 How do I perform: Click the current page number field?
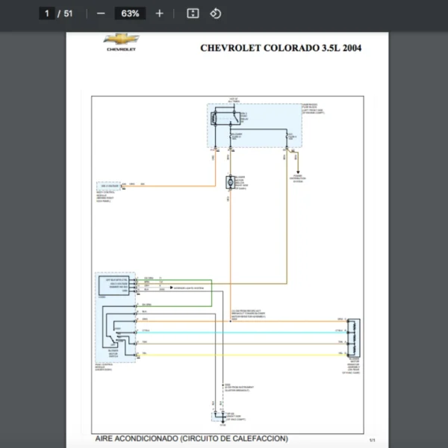click(46, 13)
